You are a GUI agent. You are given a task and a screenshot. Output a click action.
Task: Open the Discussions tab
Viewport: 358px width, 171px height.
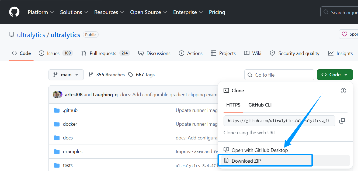[x=154, y=53]
